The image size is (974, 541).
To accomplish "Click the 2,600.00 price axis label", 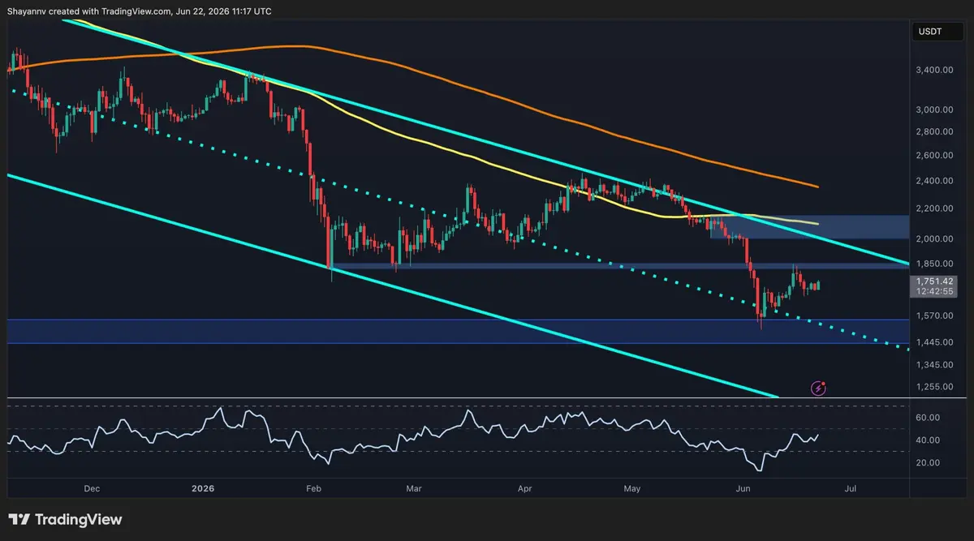I will click(935, 155).
